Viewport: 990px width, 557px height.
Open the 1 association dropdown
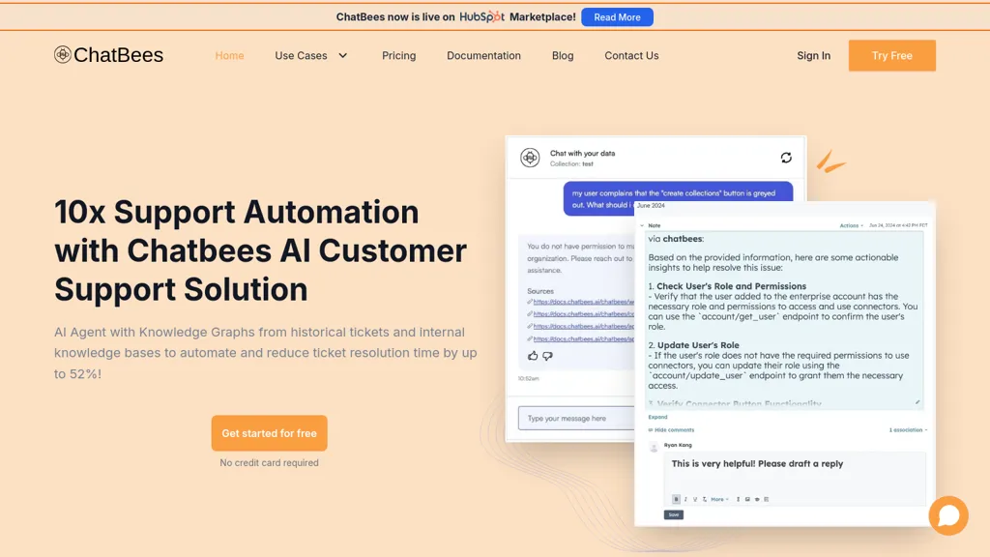point(907,429)
